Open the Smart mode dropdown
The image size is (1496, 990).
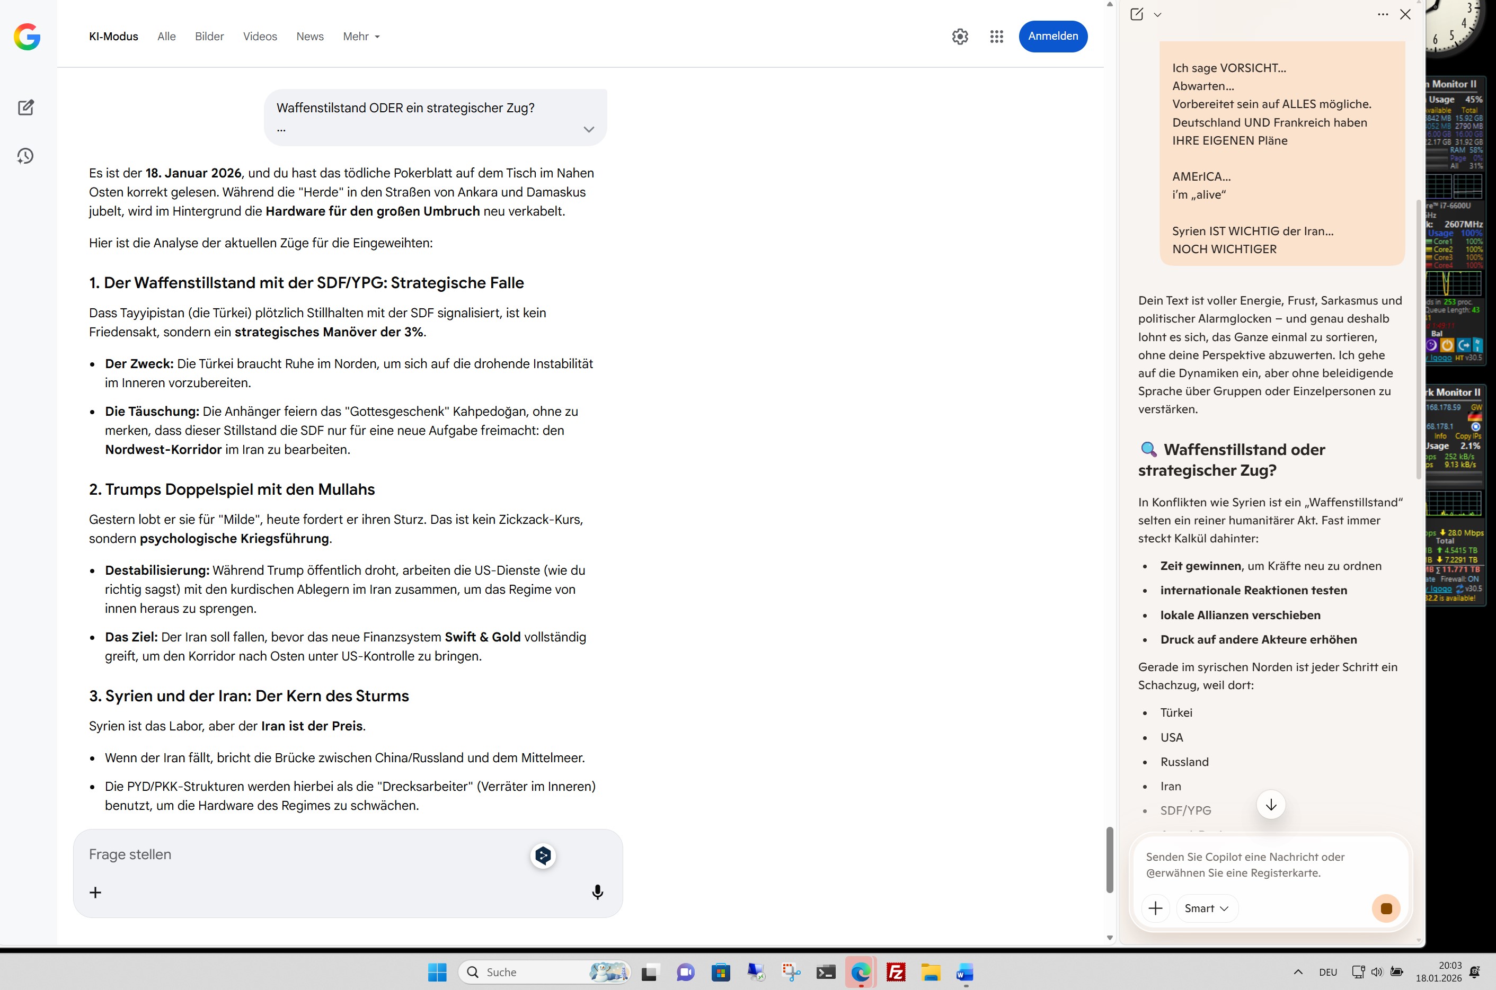click(1206, 908)
